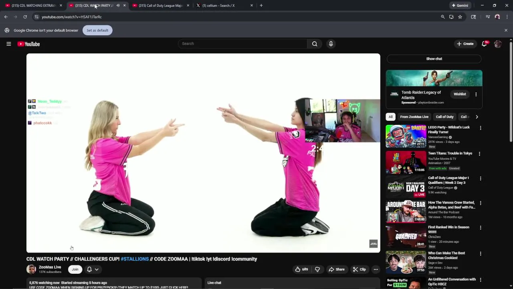Open ZooMaa Live channel avatar
This screenshot has width=513, height=289.
click(x=31, y=269)
